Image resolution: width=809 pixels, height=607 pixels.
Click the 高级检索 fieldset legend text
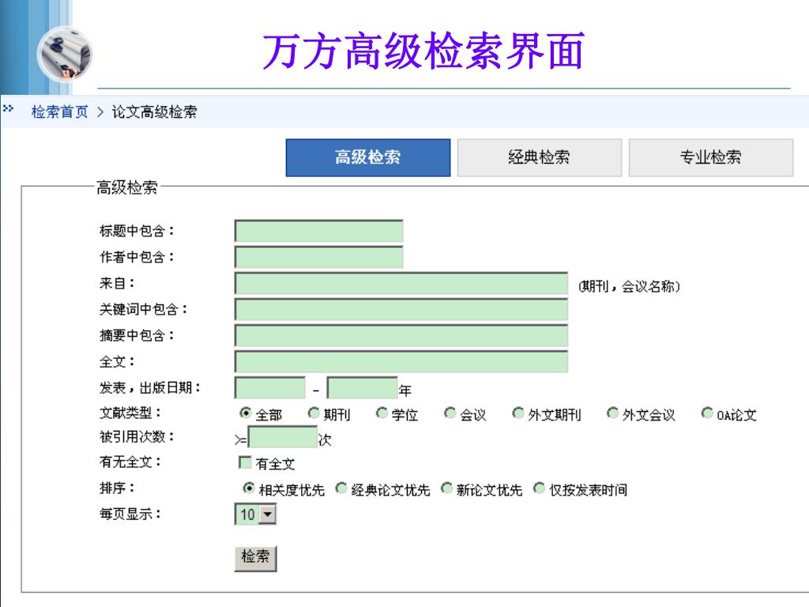127,187
